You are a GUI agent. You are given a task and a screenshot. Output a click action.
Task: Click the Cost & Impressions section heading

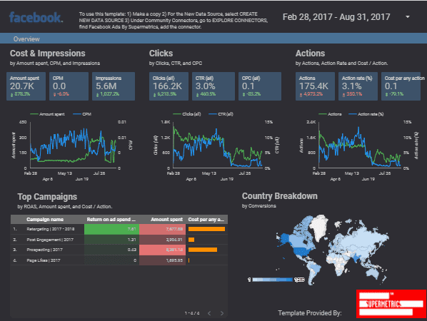(48, 53)
